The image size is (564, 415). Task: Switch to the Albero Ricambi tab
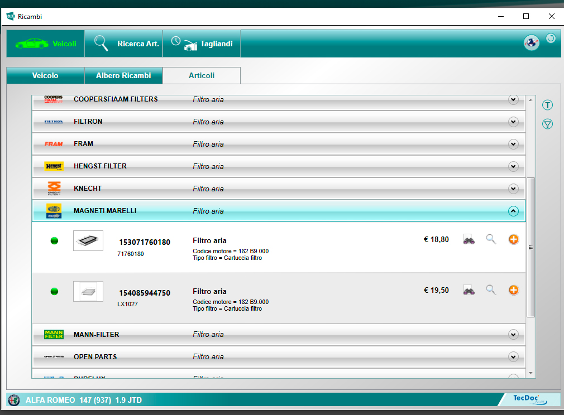click(123, 75)
